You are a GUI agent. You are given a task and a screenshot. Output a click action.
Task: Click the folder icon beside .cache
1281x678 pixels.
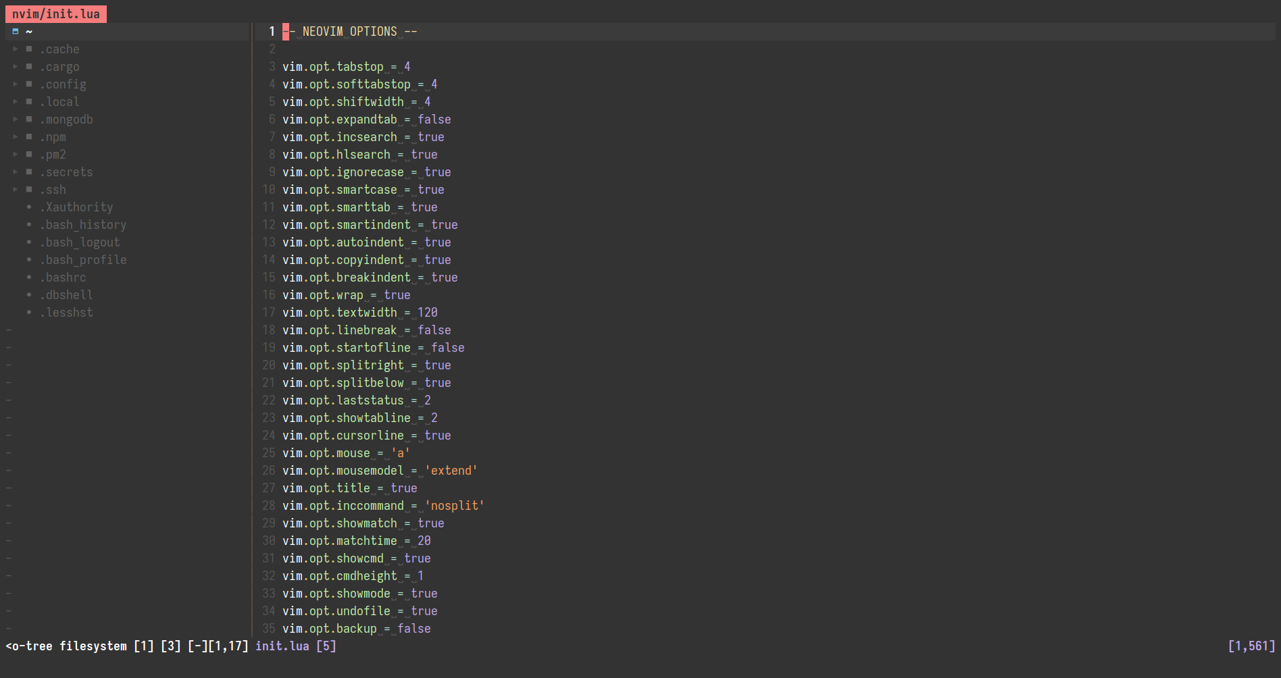click(x=29, y=49)
